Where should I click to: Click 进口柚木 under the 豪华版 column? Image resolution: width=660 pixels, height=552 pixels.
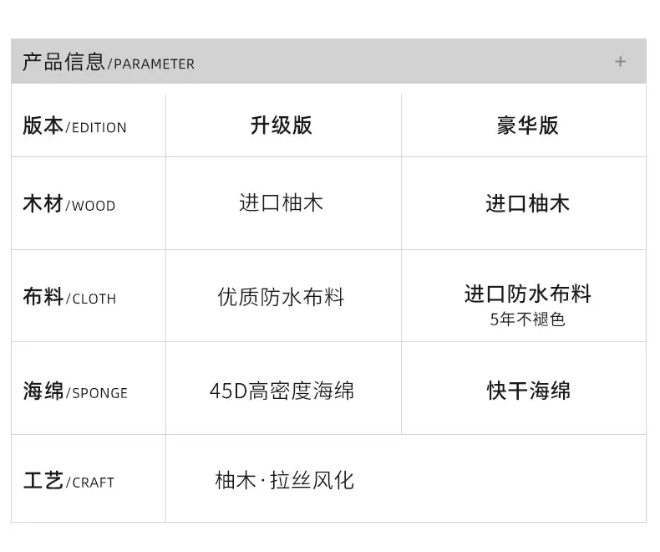pyautogui.click(x=527, y=204)
